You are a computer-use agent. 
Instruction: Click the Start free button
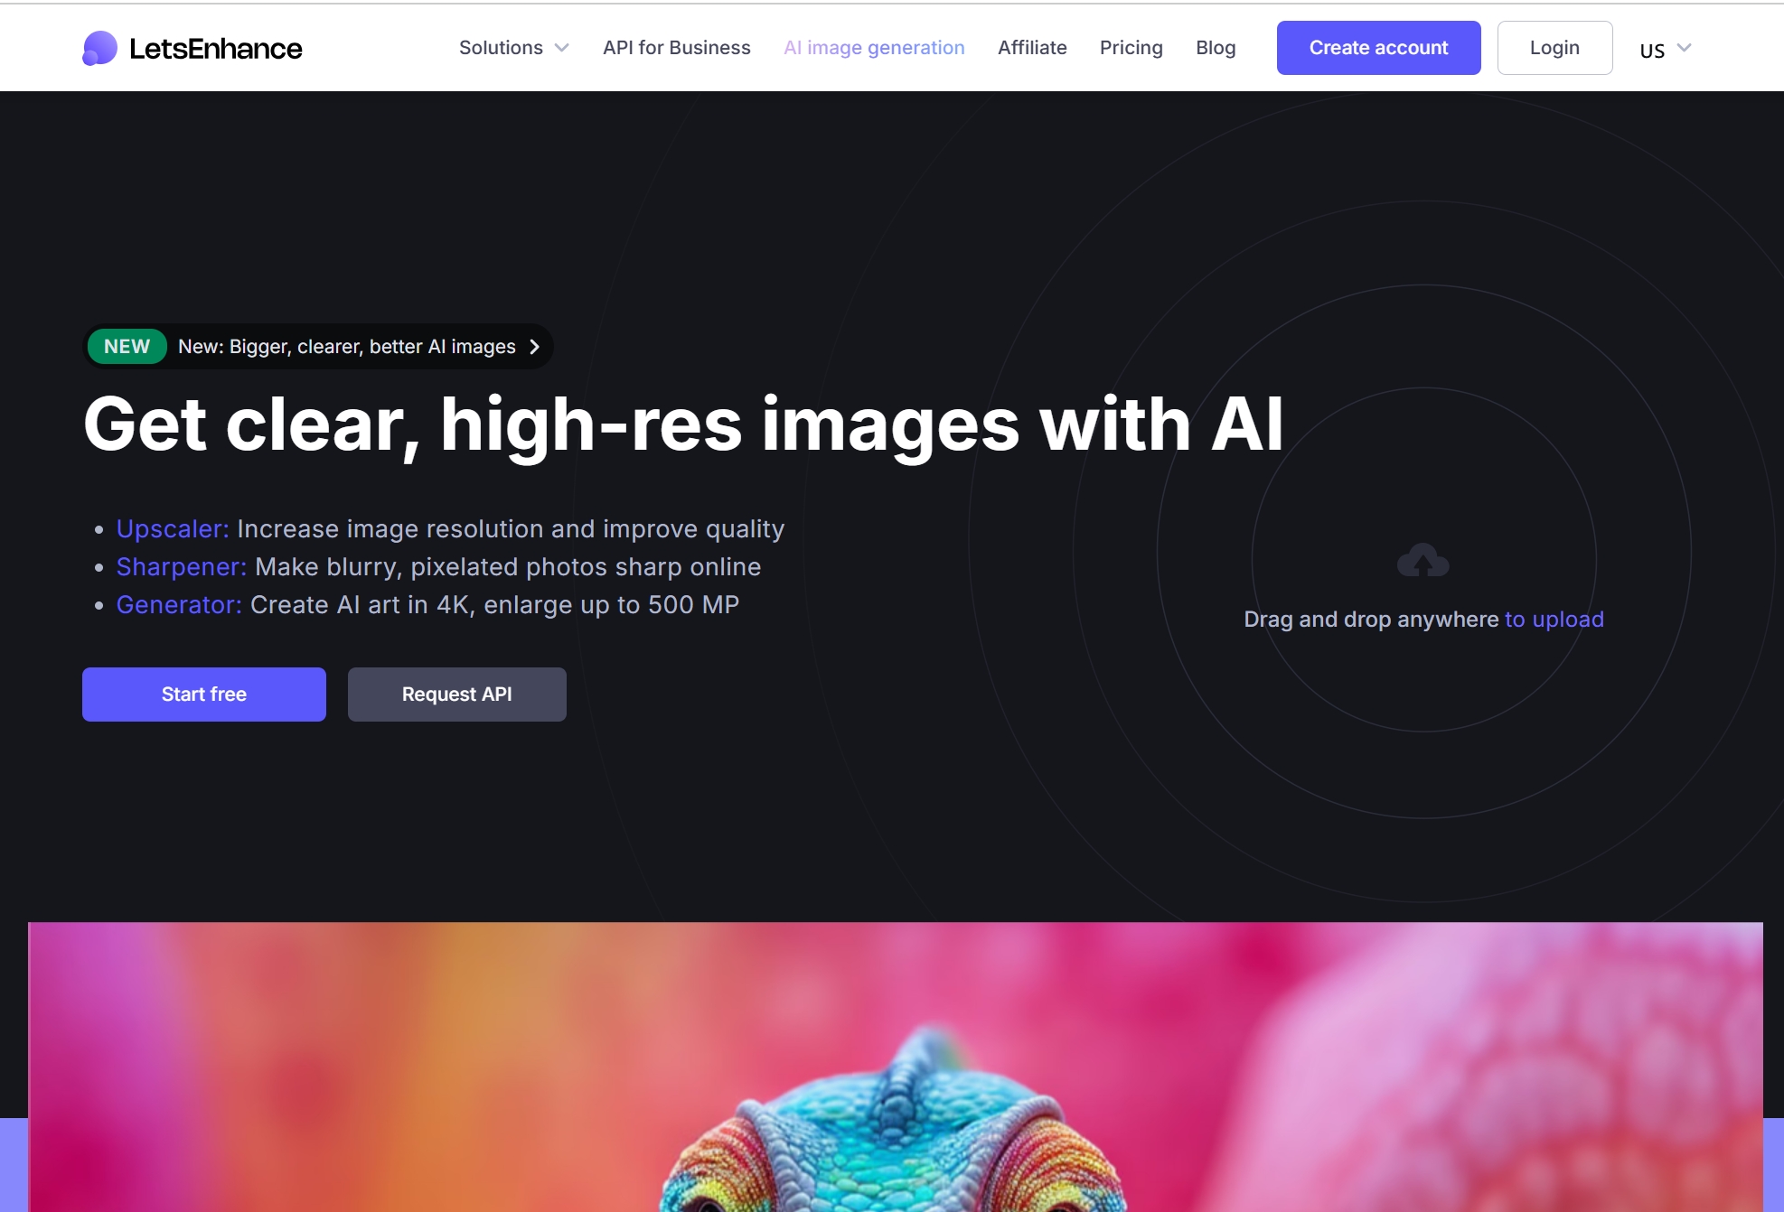click(204, 695)
